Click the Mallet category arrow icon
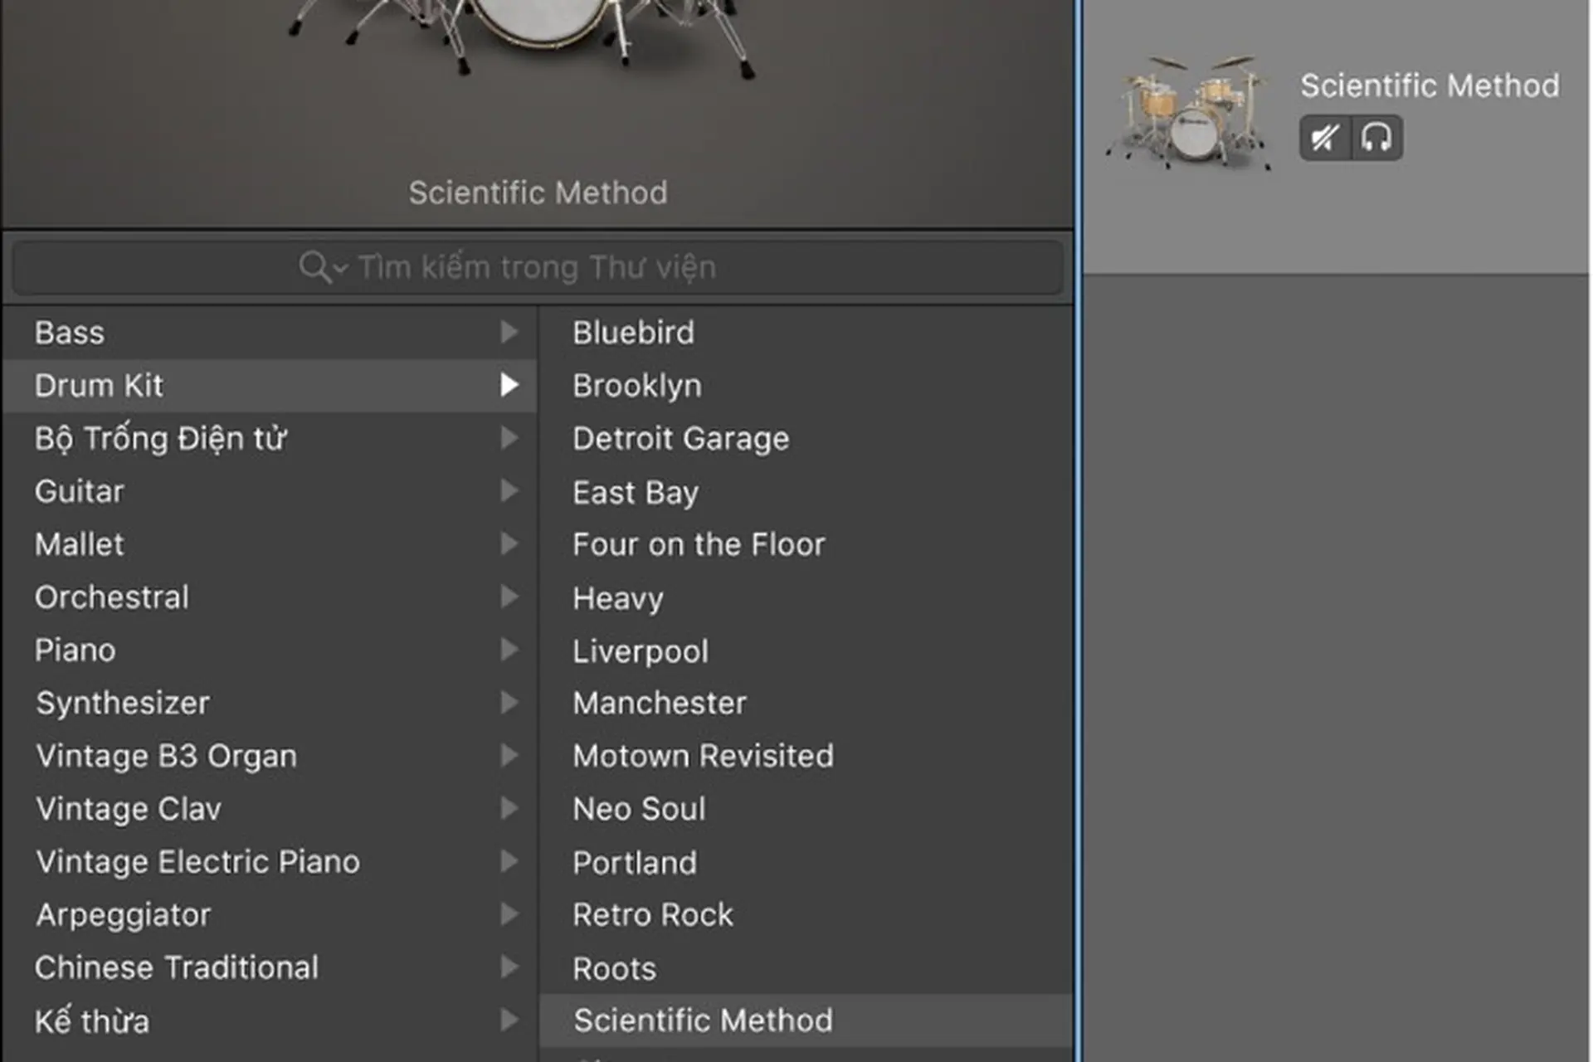This screenshot has width=1593, height=1062. 509,543
